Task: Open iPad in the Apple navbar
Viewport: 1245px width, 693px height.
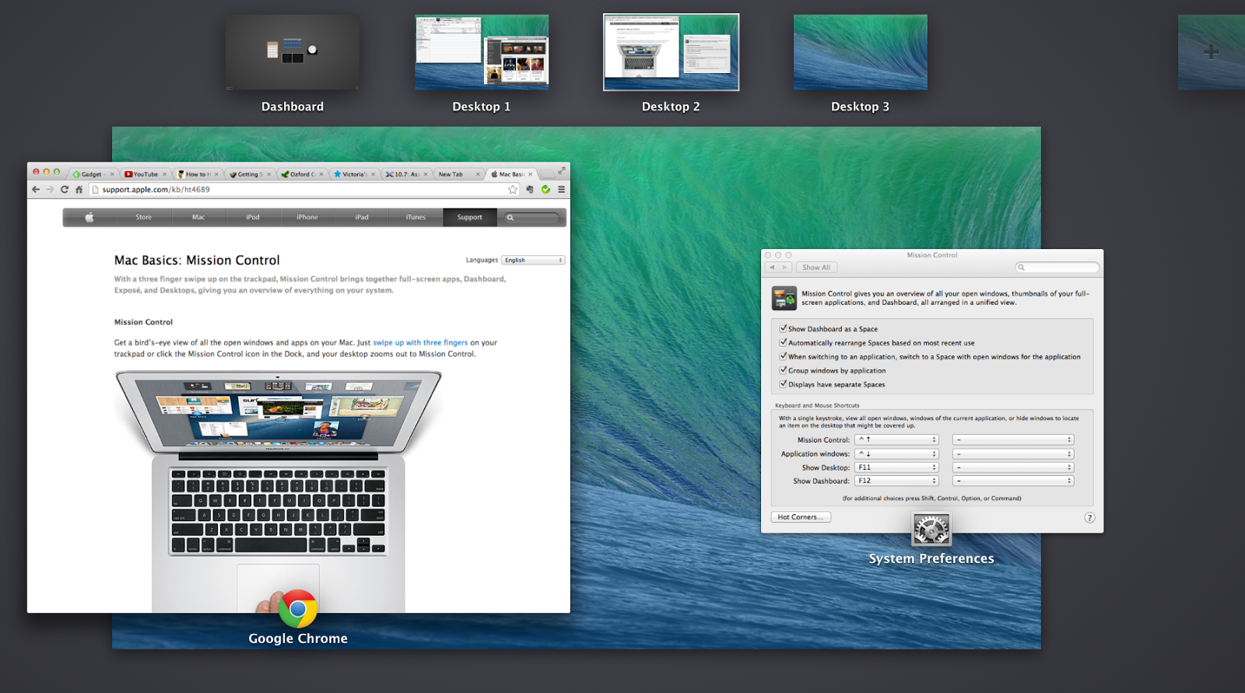Action: click(x=362, y=217)
